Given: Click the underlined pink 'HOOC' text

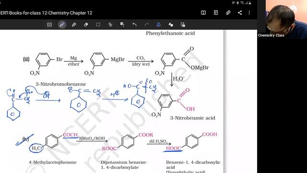Looking at the screenshot, I should (x=174, y=148).
